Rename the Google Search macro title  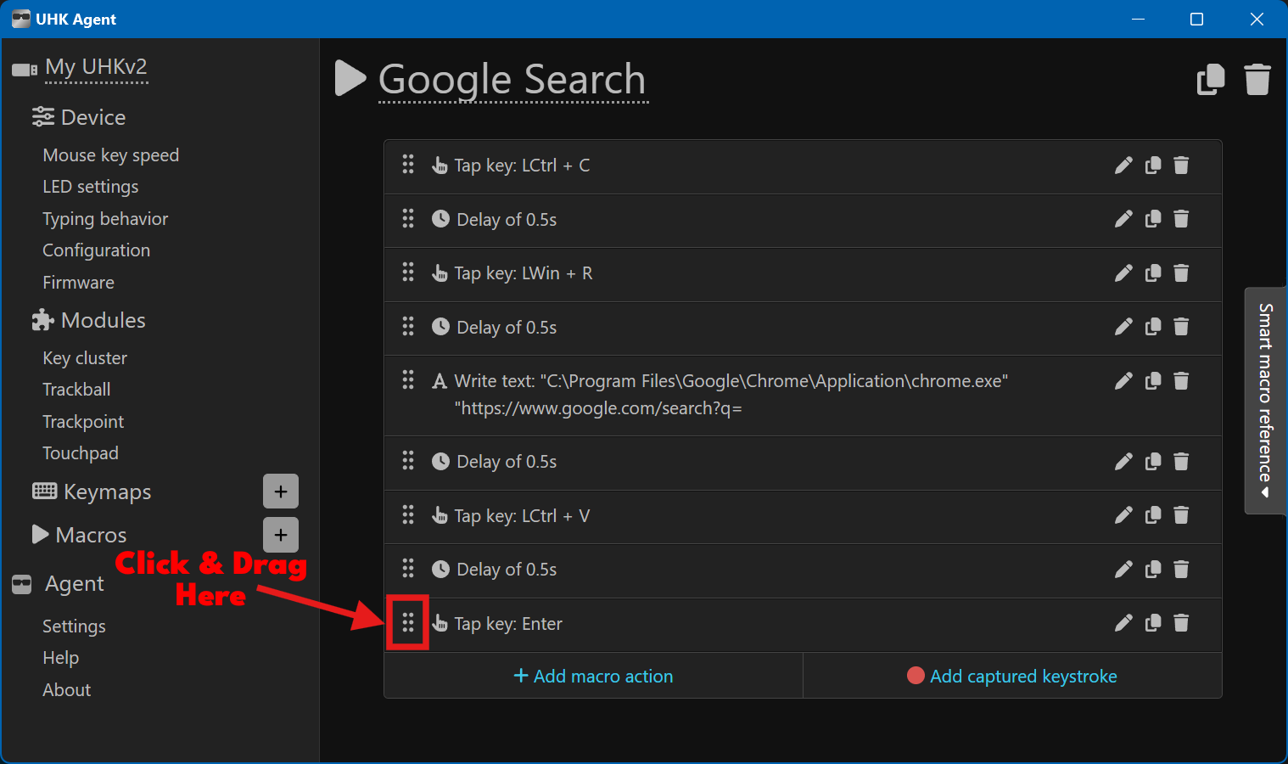click(x=512, y=80)
